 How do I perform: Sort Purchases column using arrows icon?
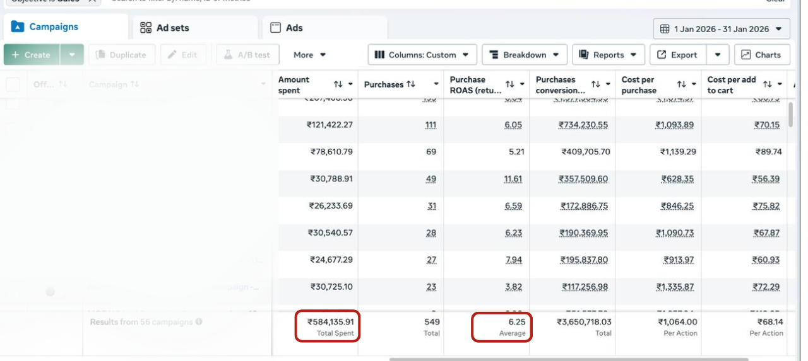pyautogui.click(x=411, y=84)
